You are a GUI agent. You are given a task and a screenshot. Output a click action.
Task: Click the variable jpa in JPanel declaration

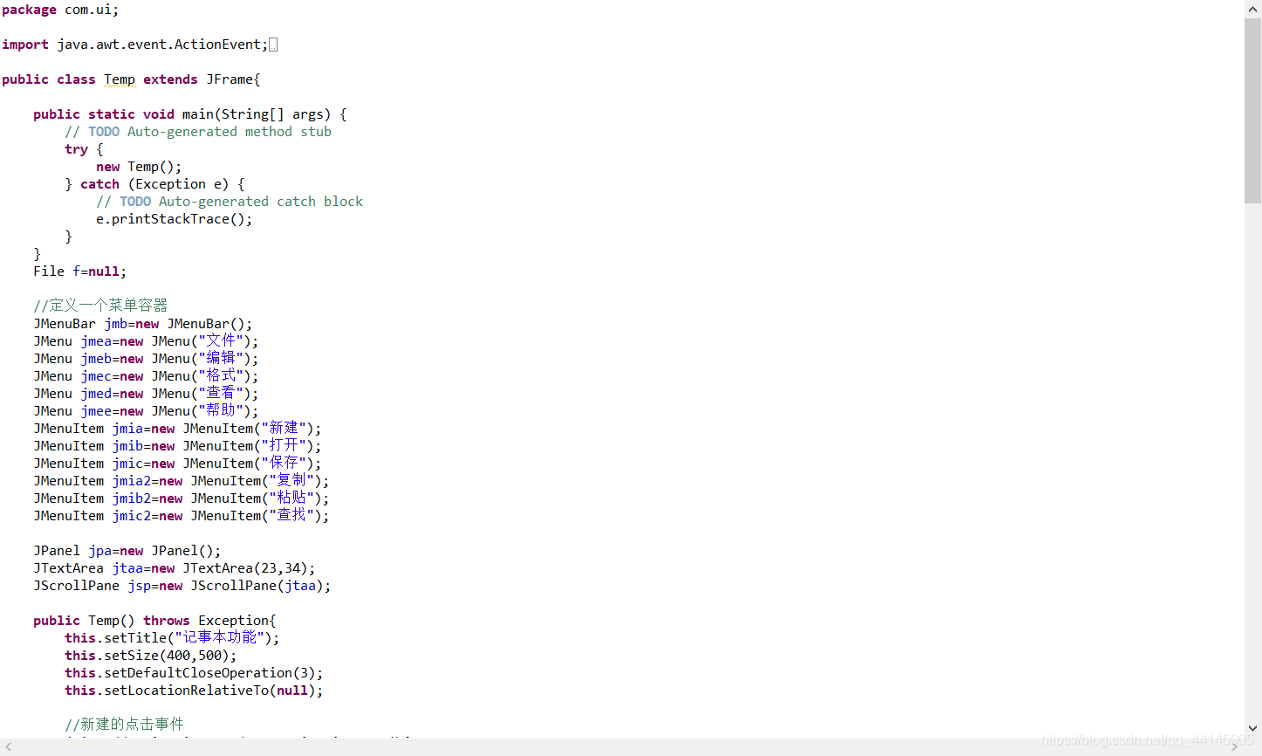click(x=99, y=551)
